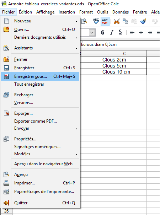Toggle italic with the I button

coord(112,32)
